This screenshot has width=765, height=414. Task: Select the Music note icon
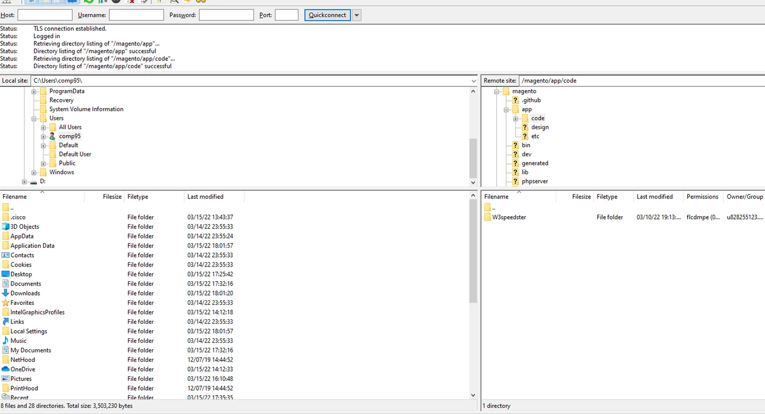[6, 341]
